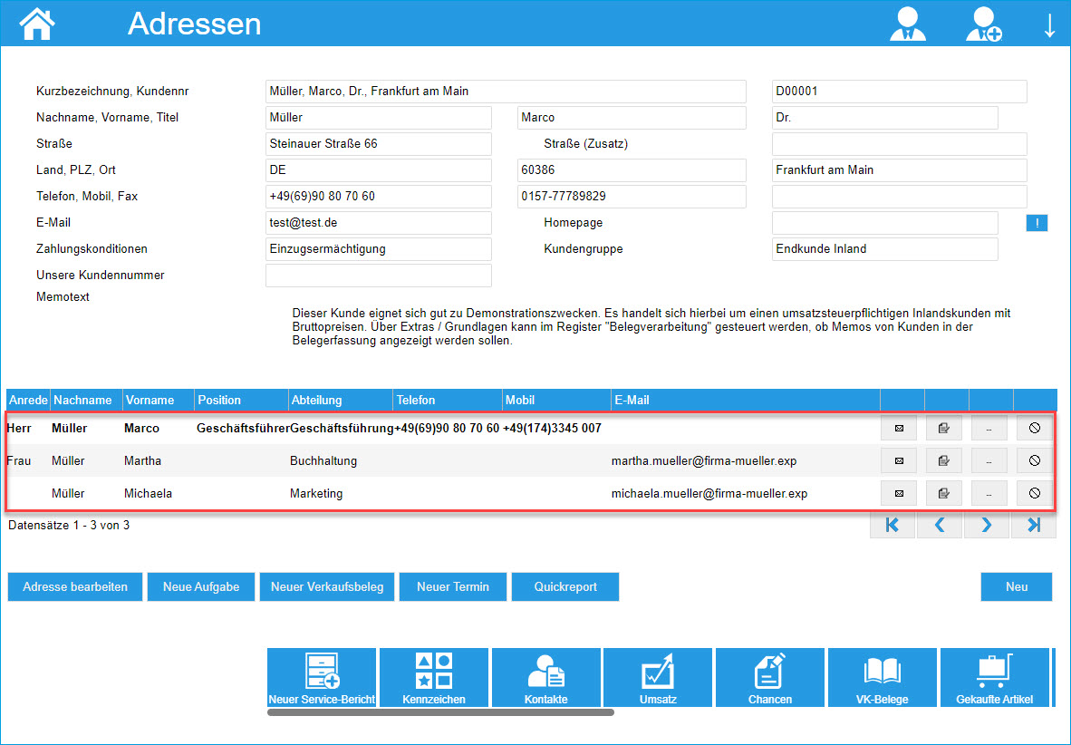Click the empty Homepage field
The width and height of the screenshot is (1071, 745).
885,223
